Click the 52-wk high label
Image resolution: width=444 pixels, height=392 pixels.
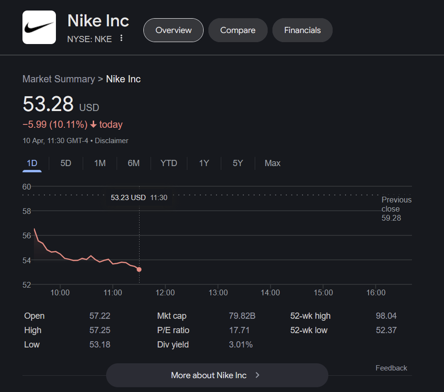(310, 316)
